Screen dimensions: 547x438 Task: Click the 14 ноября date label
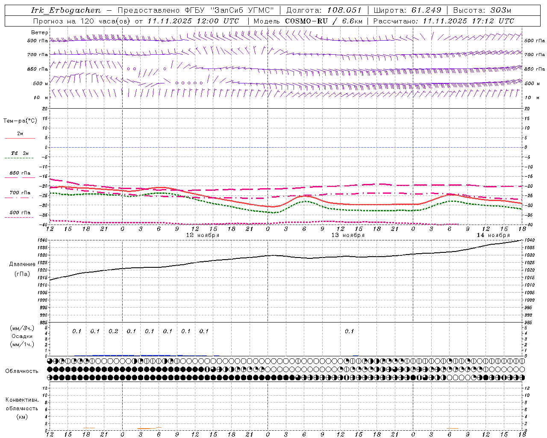coord(493,235)
